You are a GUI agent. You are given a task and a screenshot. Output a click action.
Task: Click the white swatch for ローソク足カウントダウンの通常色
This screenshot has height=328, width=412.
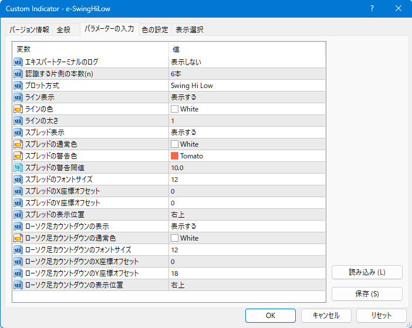[x=174, y=238]
